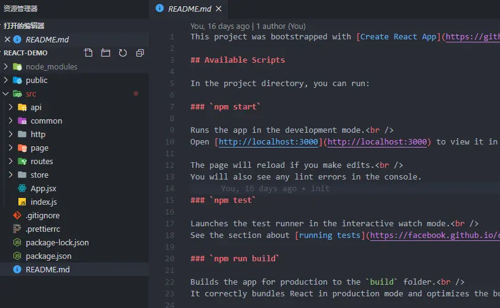This screenshot has height=308, width=500.
Task: Click the New Folder icon in explorer header
Action: (x=106, y=53)
